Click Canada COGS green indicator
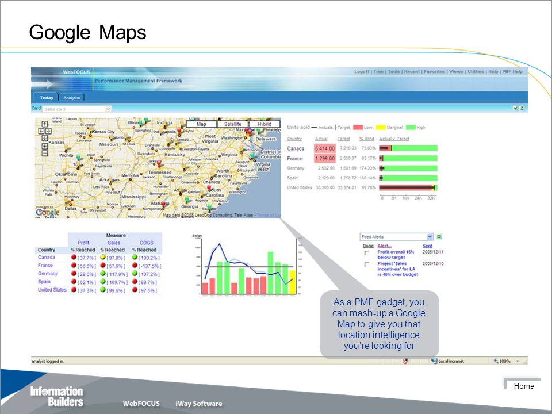Image resolution: width=552 pixels, height=414 pixels. (135, 257)
